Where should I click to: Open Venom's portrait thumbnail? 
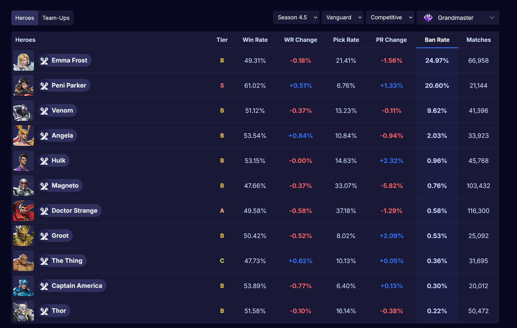click(24, 111)
